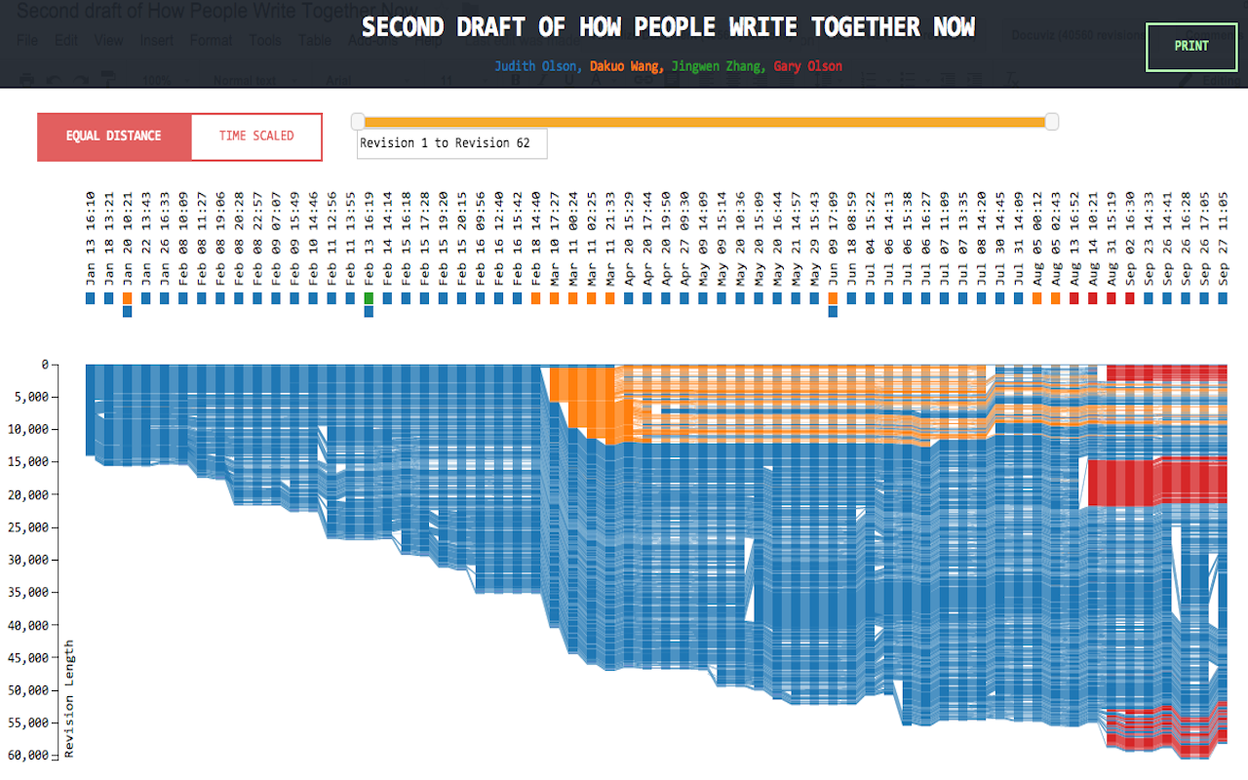Switch to Equal Distance view
The height and width of the screenshot is (780, 1248).
click(x=114, y=136)
